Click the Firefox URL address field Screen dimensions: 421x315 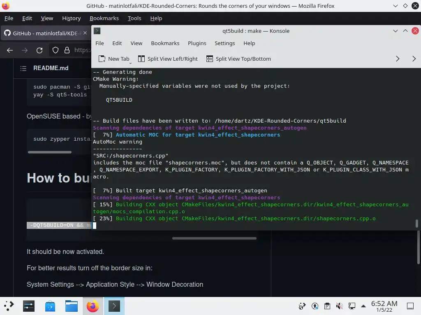point(82,50)
